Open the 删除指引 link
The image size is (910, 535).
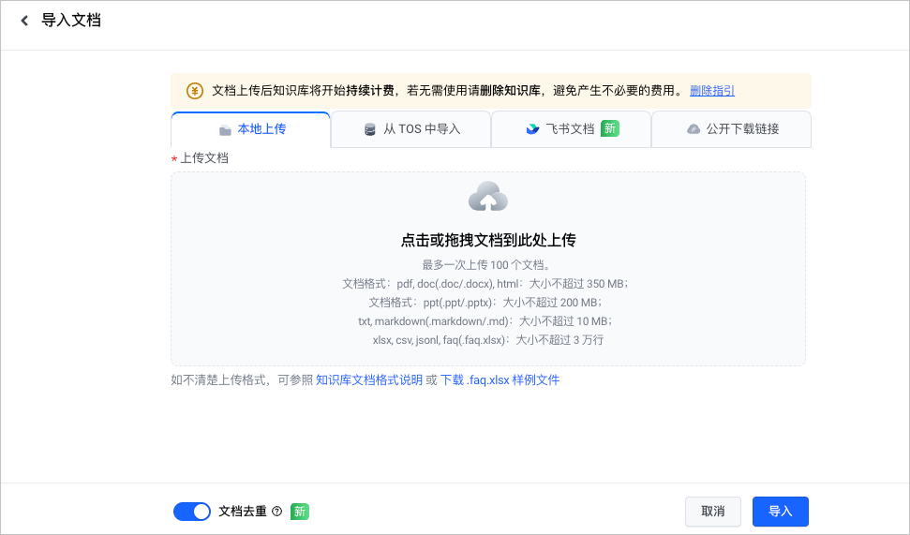(x=712, y=91)
